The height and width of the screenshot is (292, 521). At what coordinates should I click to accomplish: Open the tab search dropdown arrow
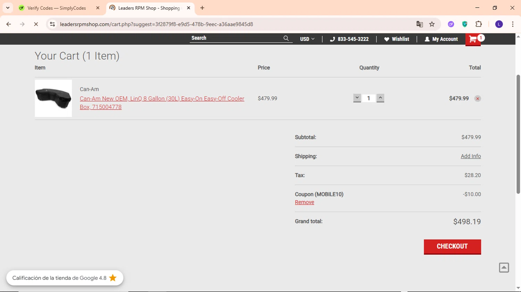coord(8,8)
